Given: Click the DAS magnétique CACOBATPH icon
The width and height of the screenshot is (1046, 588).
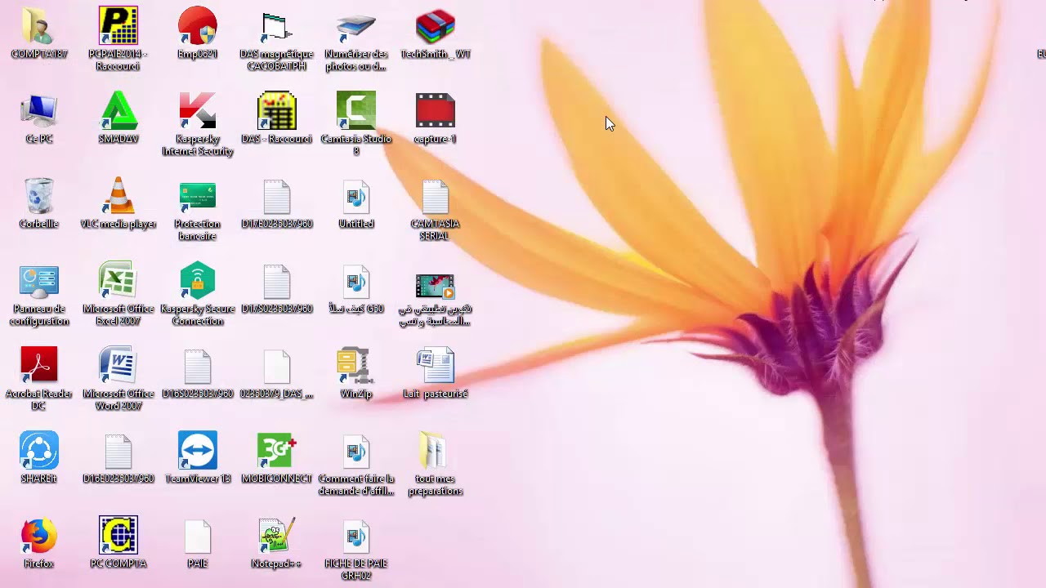Looking at the screenshot, I should (277, 26).
